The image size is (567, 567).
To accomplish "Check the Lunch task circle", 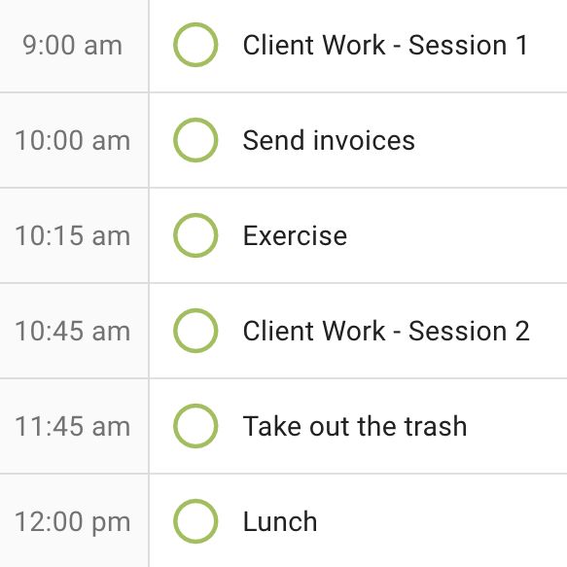I will 195,521.
